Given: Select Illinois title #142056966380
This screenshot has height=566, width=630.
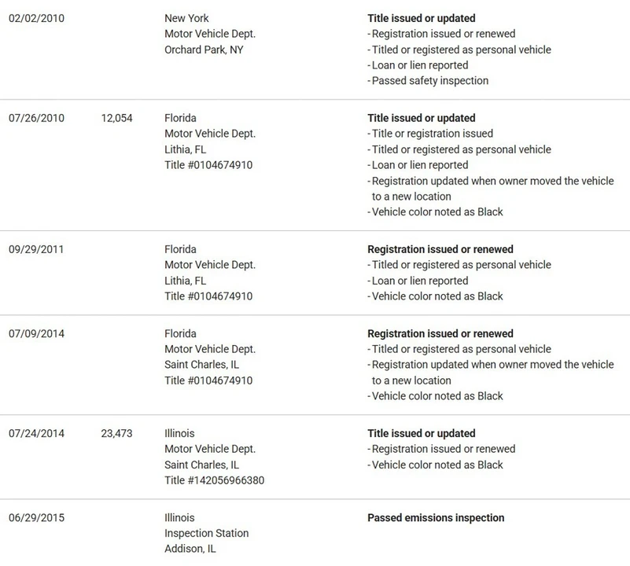Looking at the screenshot, I should tap(215, 480).
